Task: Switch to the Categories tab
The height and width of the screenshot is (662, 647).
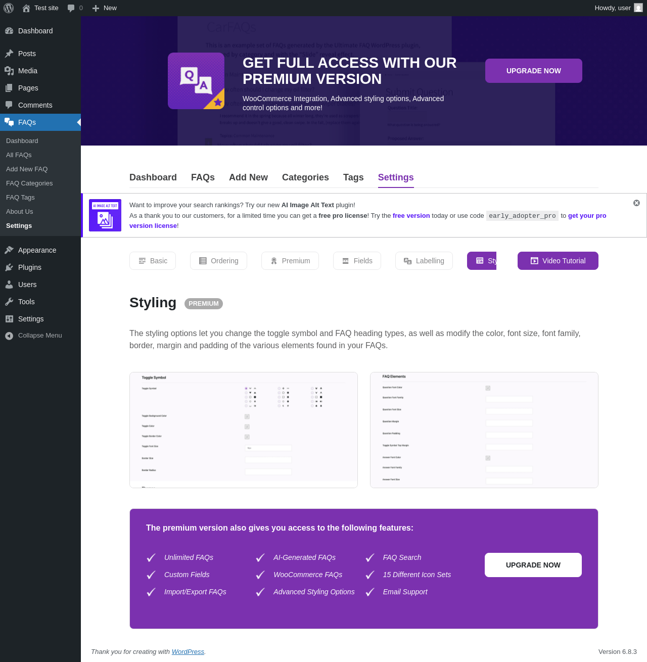Action: [305, 177]
